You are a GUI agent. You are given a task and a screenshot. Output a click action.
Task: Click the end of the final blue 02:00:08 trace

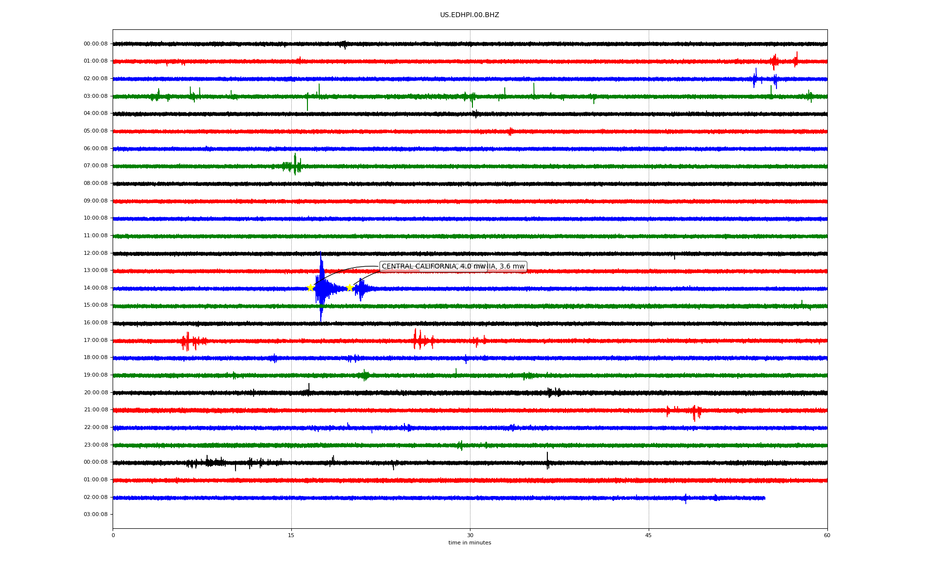pyautogui.click(x=764, y=498)
